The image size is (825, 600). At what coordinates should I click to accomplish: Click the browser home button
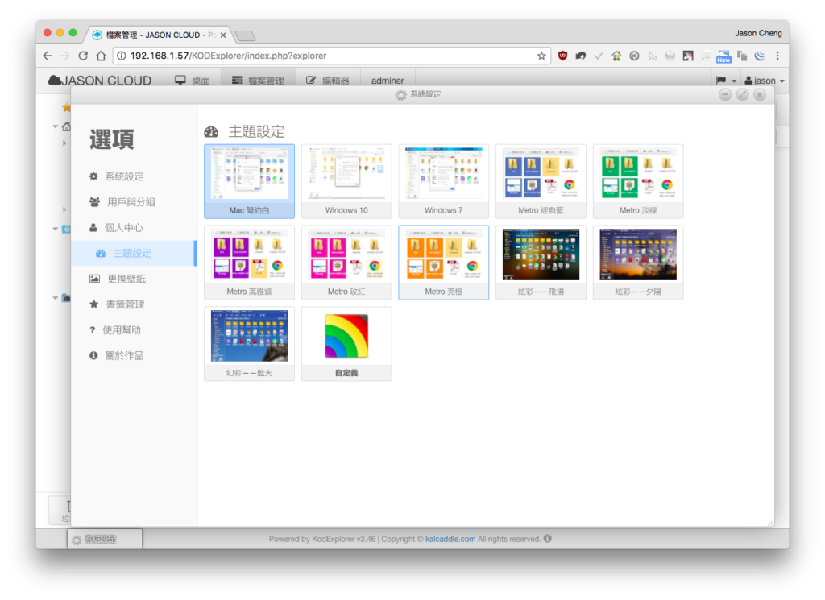(x=101, y=56)
